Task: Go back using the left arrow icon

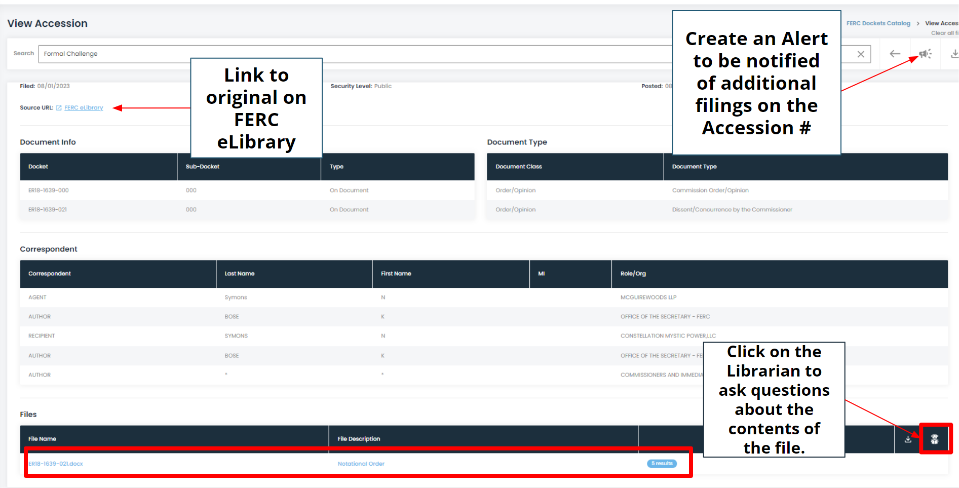Action: 895,54
